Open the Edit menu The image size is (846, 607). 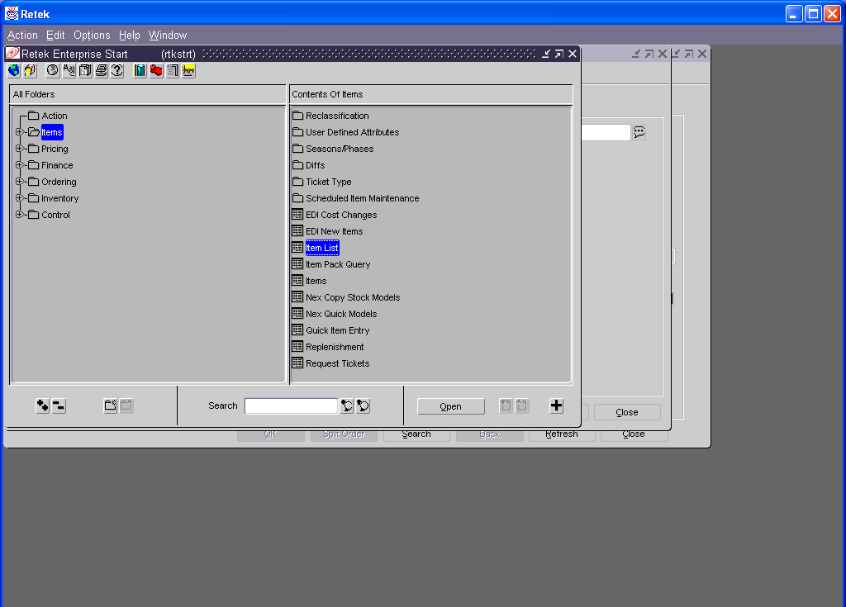pyautogui.click(x=55, y=35)
